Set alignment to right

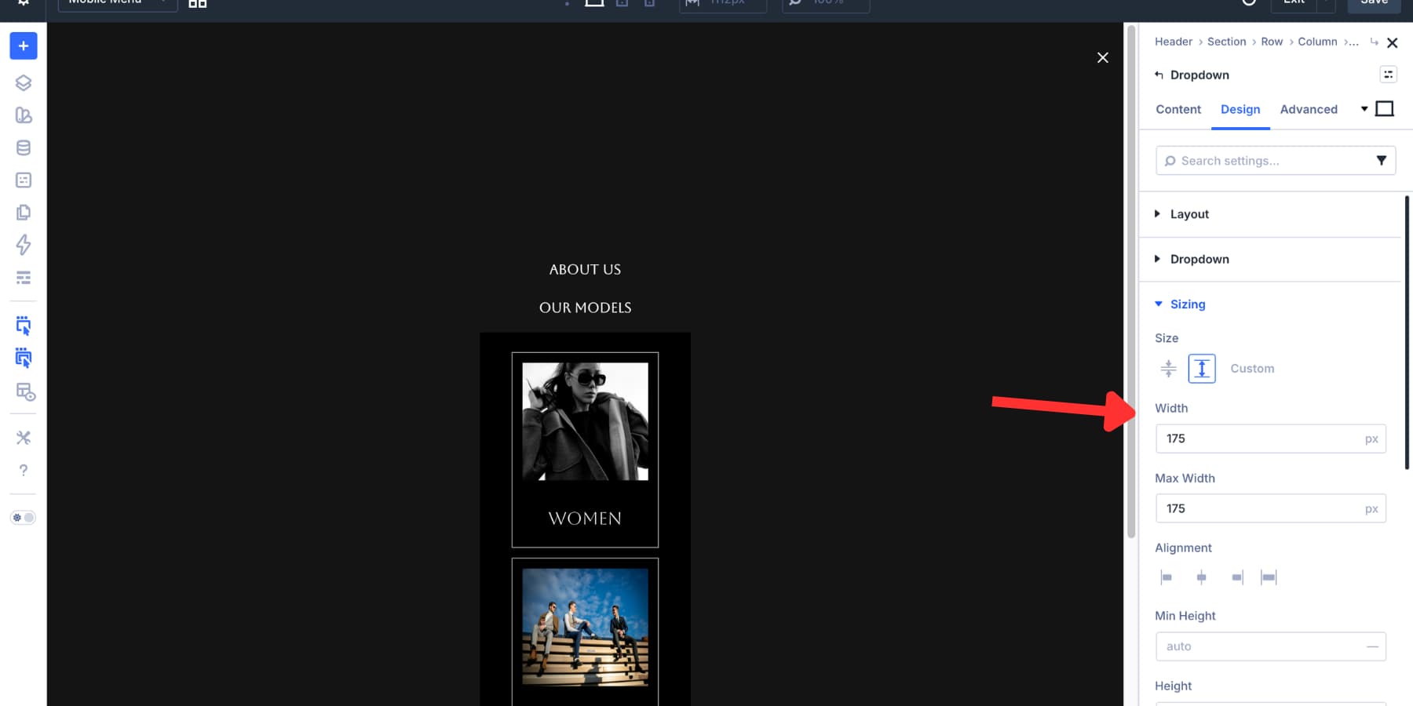click(1236, 577)
